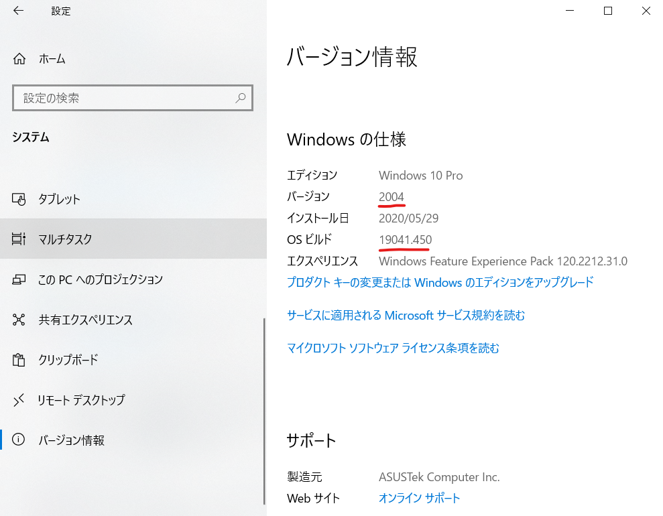Click the サポート section heading

311,440
